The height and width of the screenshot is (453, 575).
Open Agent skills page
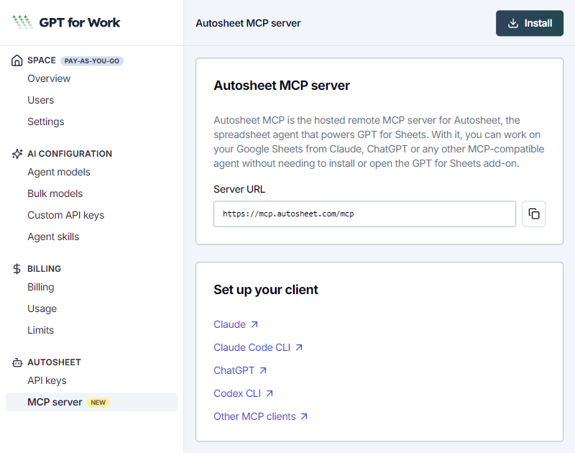53,237
